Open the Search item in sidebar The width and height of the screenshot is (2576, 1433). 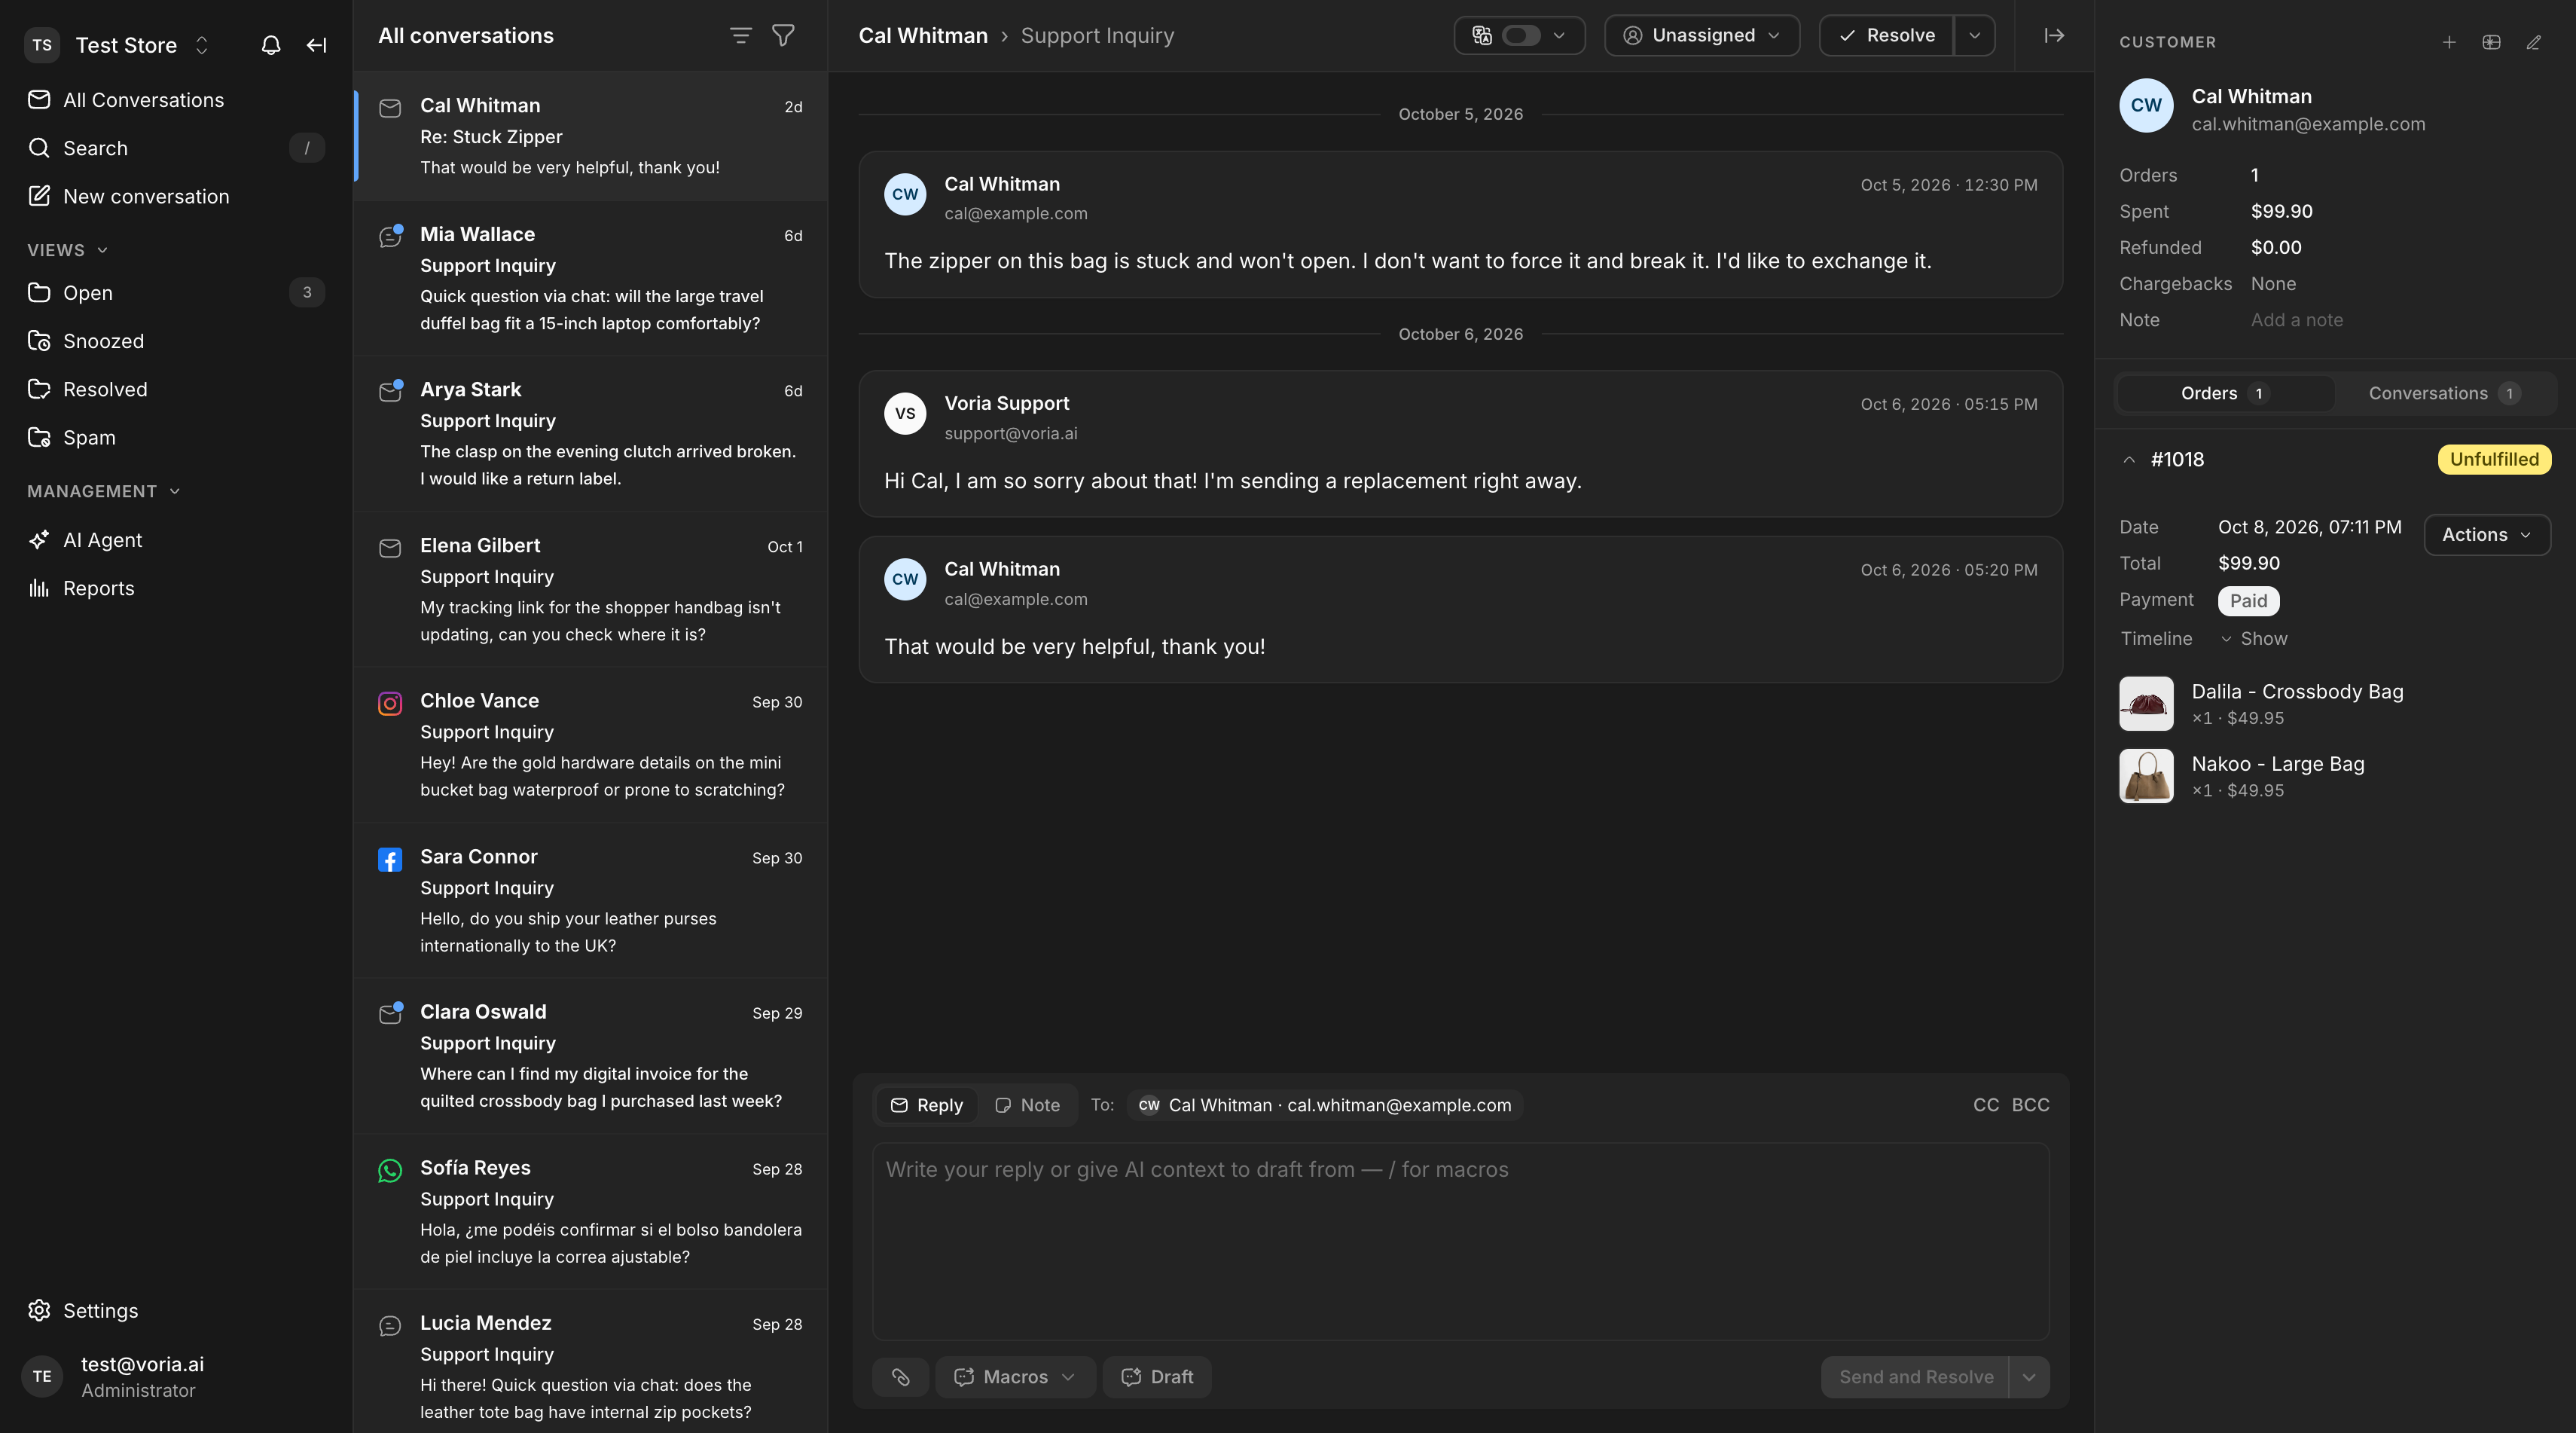tap(176, 148)
